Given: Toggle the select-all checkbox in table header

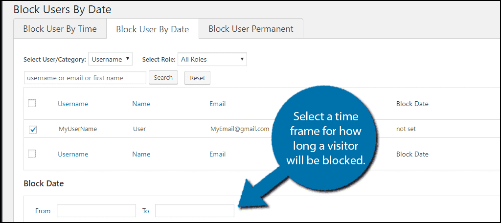Looking at the screenshot, I should 32,103.
